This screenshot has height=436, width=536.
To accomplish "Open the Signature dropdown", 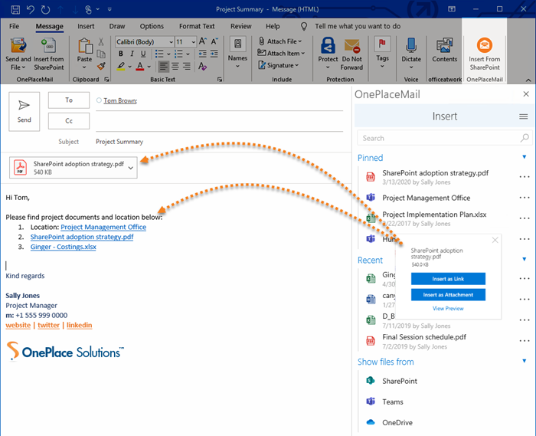I will (x=278, y=65).
